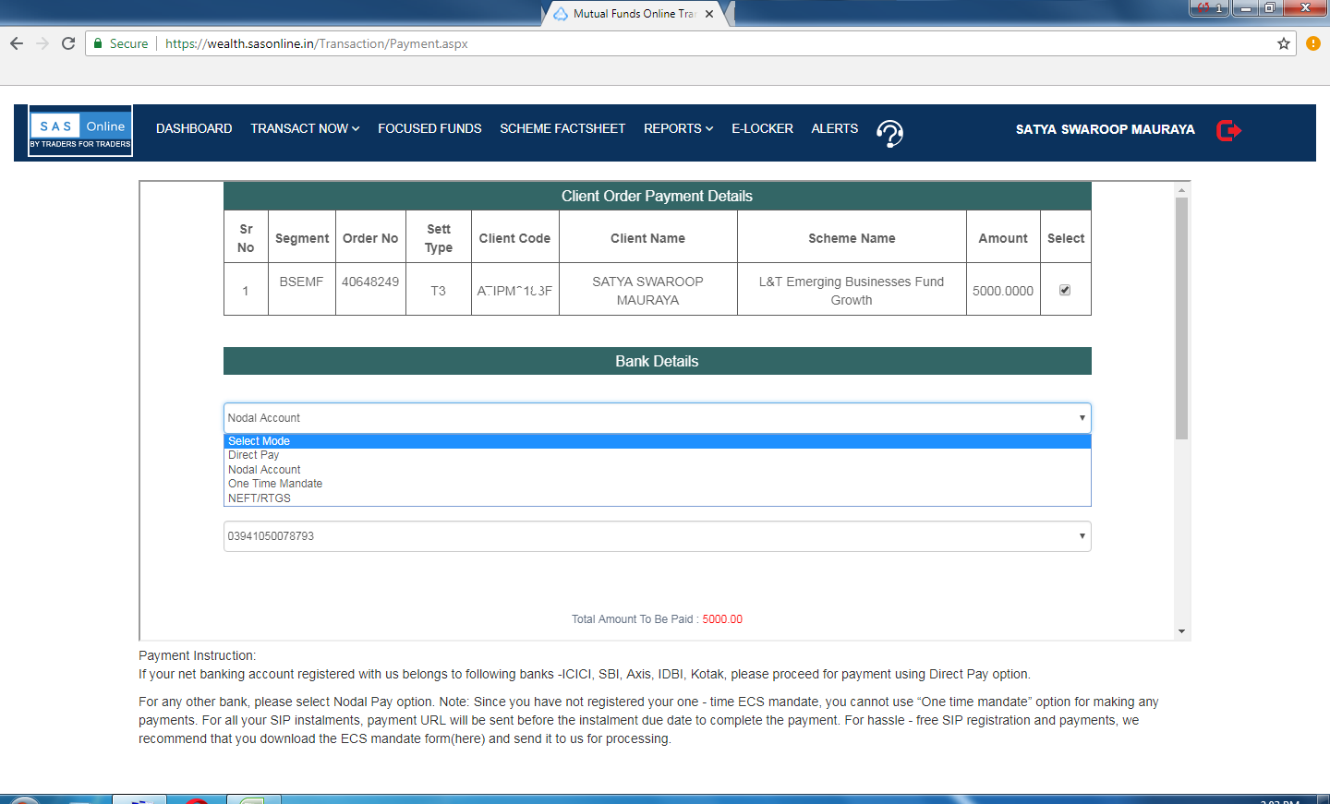This screenshot has height=804, width=1330.
Task: Open the support headset icon
Action: [889, 134]
